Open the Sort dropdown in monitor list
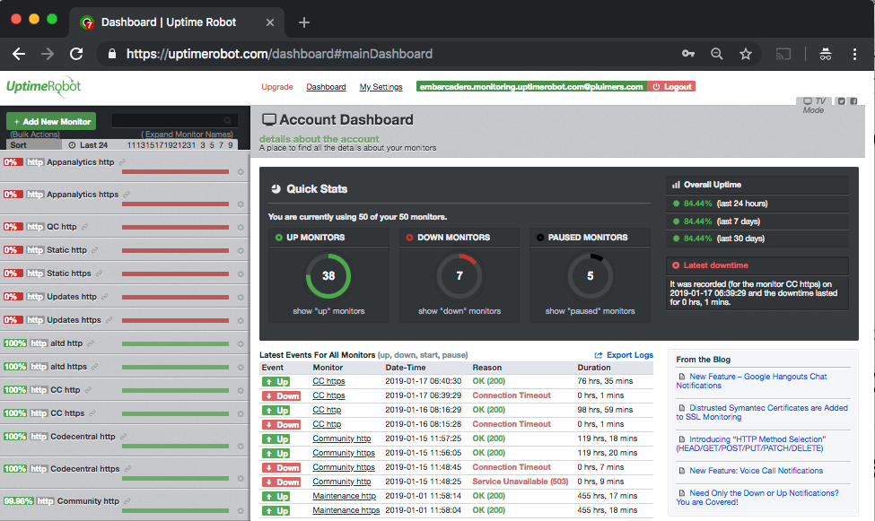The height and width of the screenshot is (521, 875). (19, 144)
